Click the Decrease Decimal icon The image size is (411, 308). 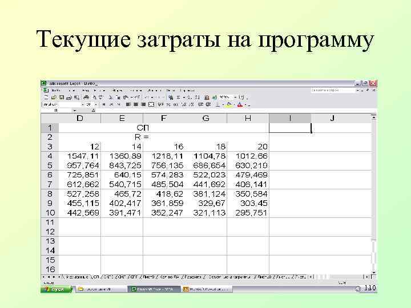191,104
